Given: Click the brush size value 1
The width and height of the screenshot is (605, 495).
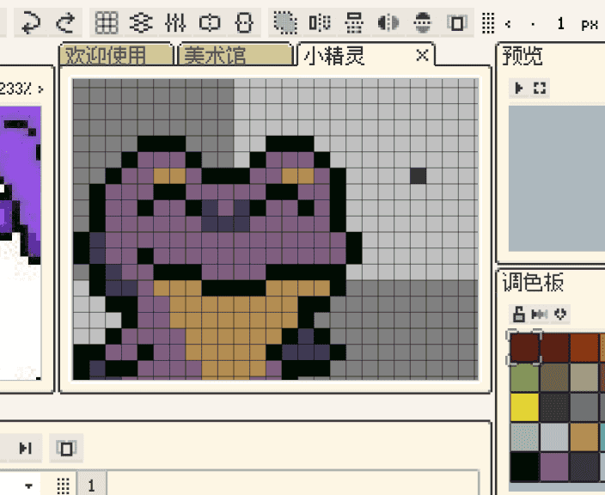Looking at the screenshot, I should [560, 24].
